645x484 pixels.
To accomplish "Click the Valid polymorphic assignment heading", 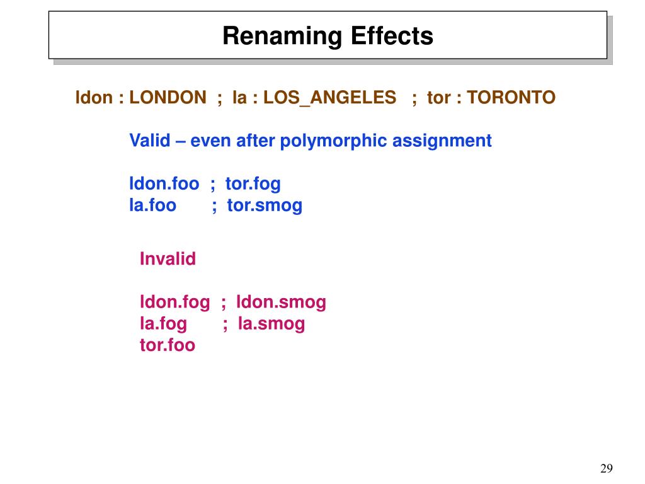I will pyautogui.click(x=311, y=141).
